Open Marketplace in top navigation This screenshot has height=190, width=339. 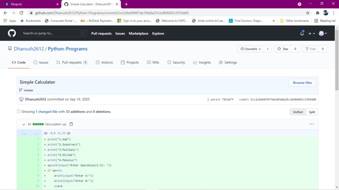(x=138, y=34)
